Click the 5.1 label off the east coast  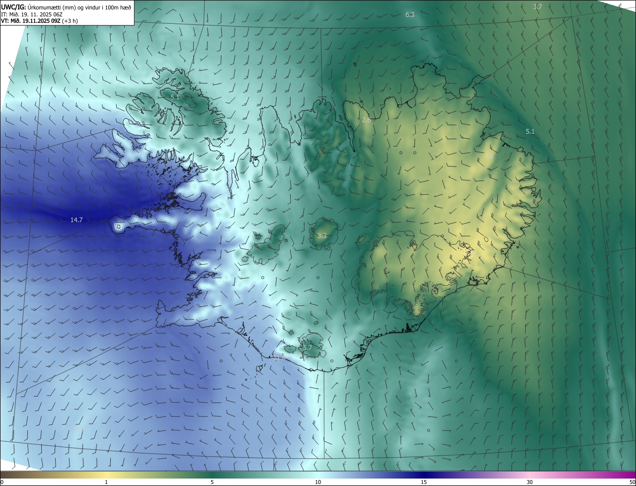point(530,131)
